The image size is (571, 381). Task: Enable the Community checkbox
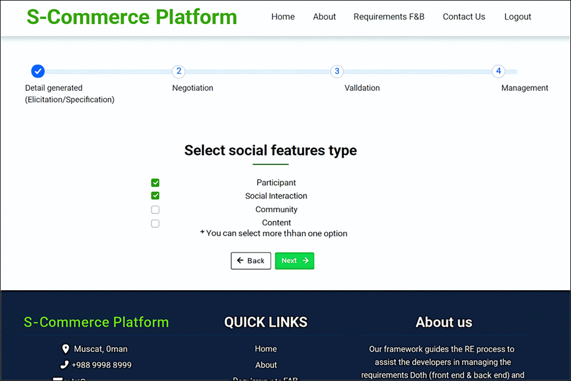(x=155, y=210)
